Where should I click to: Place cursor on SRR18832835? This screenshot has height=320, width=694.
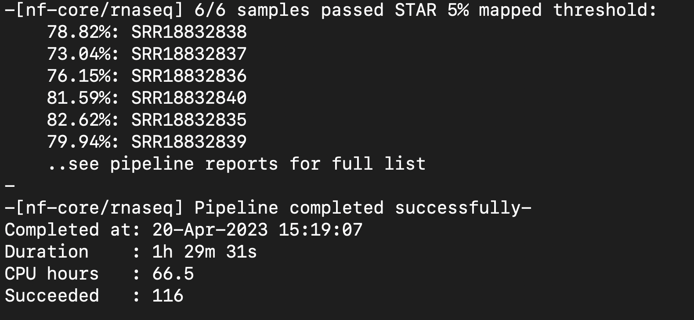pyautogui.click(x=189, y=120)
